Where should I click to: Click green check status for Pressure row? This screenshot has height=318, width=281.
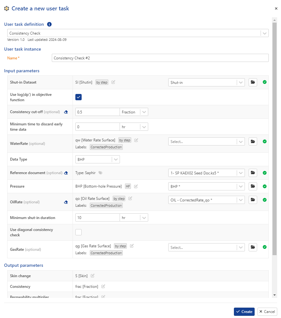pos(264,186)
